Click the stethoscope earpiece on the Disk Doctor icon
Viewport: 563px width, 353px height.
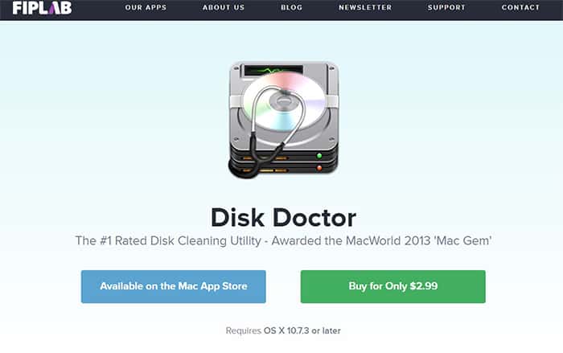[285, 92]
